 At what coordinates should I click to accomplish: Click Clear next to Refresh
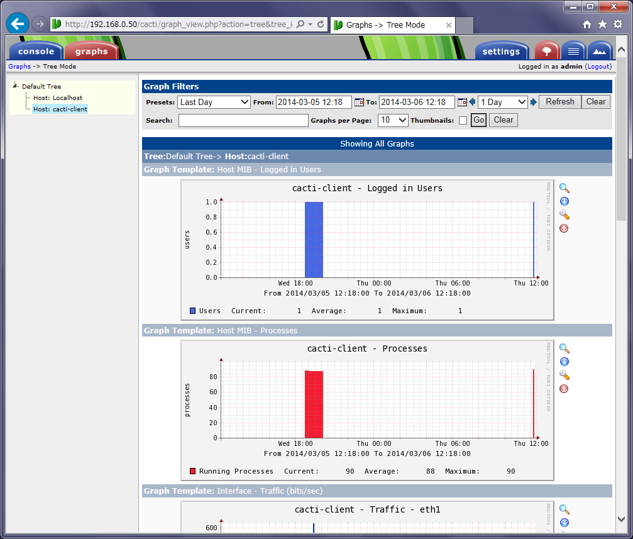(x=595, y=102)
